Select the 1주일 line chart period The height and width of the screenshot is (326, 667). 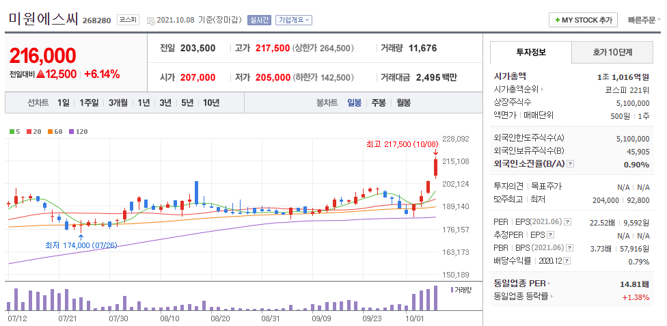pos(89,103)
